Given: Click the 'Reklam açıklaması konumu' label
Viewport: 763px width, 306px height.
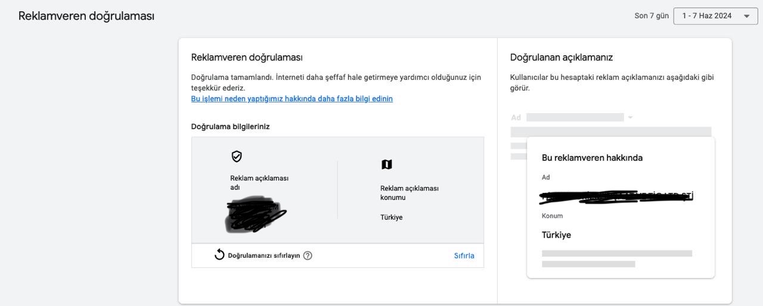Looking at the screenshot, I should [410, 193].
